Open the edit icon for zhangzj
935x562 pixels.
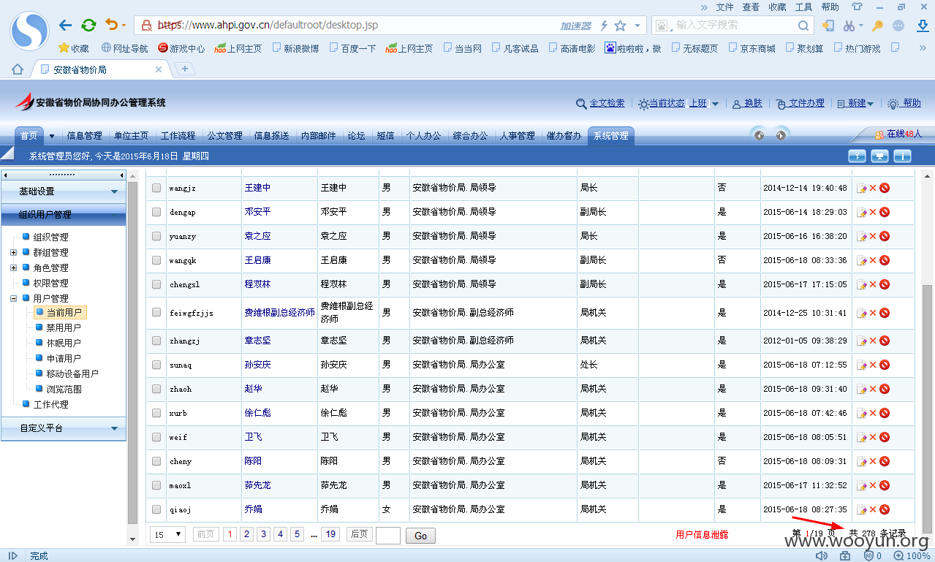pyautogui.click(x=861, y=341)
